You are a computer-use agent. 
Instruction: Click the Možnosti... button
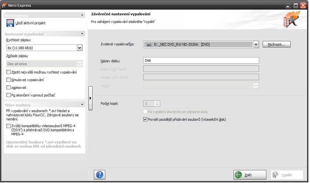click(x=277, y=44)
